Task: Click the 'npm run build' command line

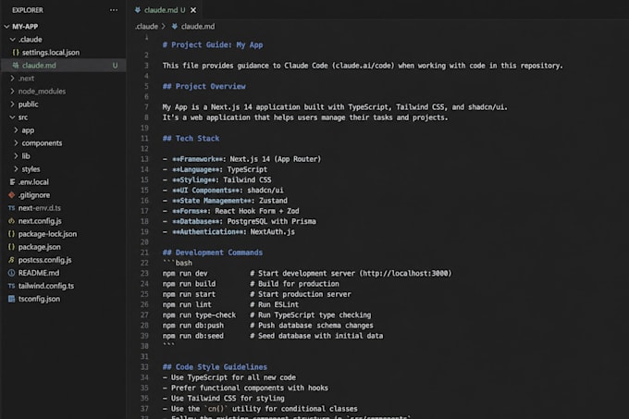Action: [x=251, y=284]
